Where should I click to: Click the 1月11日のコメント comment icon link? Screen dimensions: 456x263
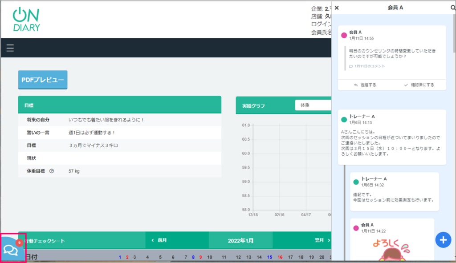(367, 66)
